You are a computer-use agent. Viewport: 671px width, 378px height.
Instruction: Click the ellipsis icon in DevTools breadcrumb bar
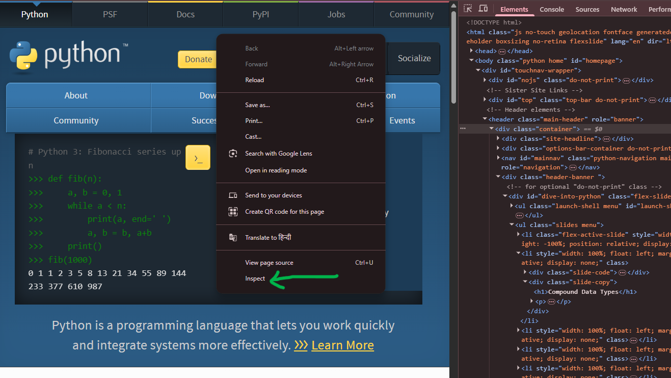point(463,129)
